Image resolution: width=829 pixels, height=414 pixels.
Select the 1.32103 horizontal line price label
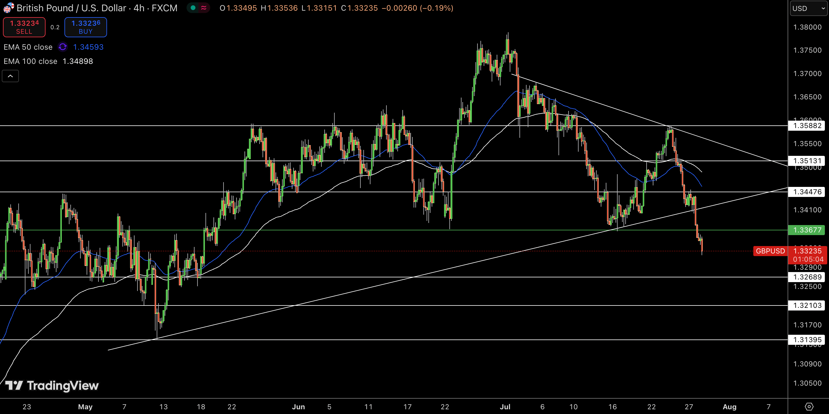coord(807,305)
